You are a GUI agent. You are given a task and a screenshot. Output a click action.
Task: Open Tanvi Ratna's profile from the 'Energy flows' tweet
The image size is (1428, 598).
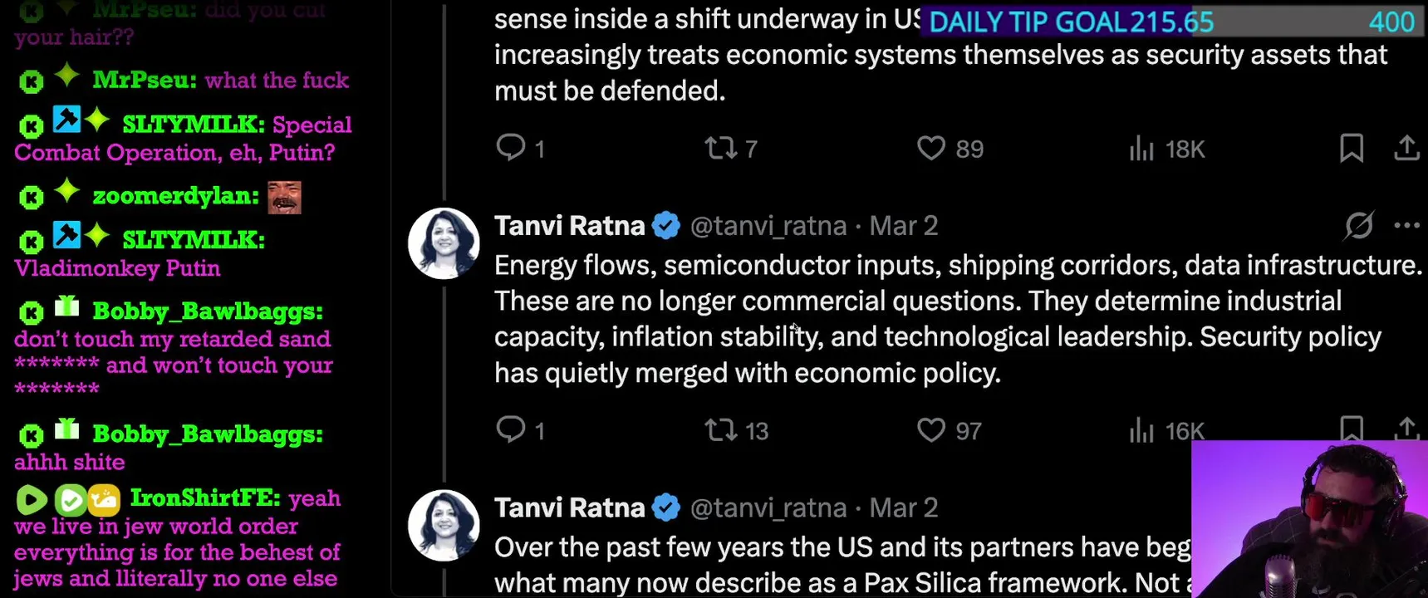click(x=569, y=226)
